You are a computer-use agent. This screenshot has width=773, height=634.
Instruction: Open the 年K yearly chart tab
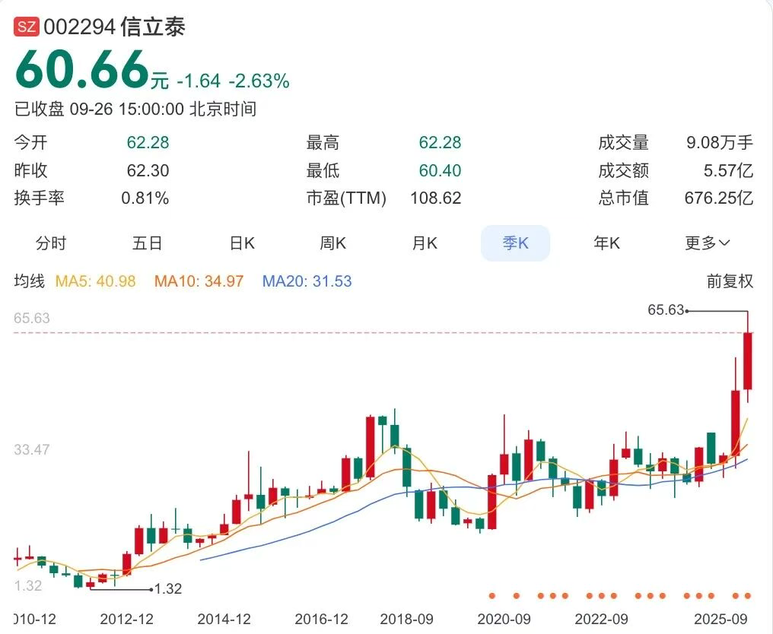(x=606, y=243)
